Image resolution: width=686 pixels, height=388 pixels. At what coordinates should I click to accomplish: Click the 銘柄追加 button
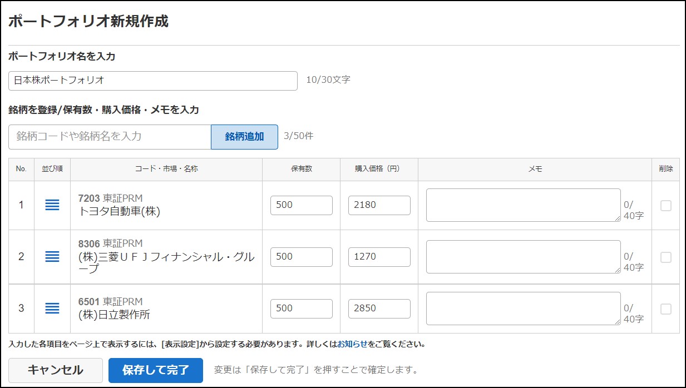(x=244, y=137)
